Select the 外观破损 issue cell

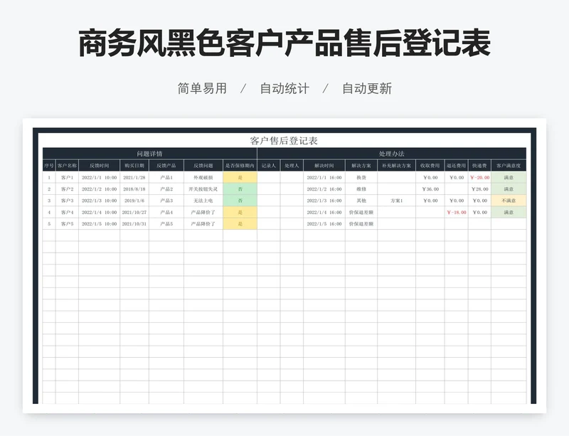(x=203, y=178)
